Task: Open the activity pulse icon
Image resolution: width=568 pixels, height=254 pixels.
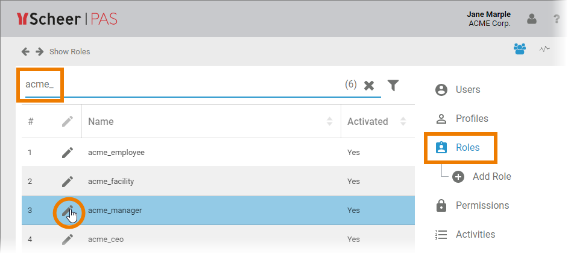Action: point(544,49)
